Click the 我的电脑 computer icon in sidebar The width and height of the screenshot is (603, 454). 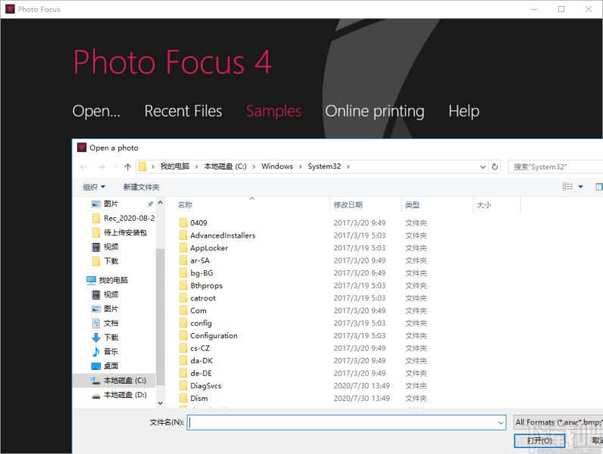point(91,280)
